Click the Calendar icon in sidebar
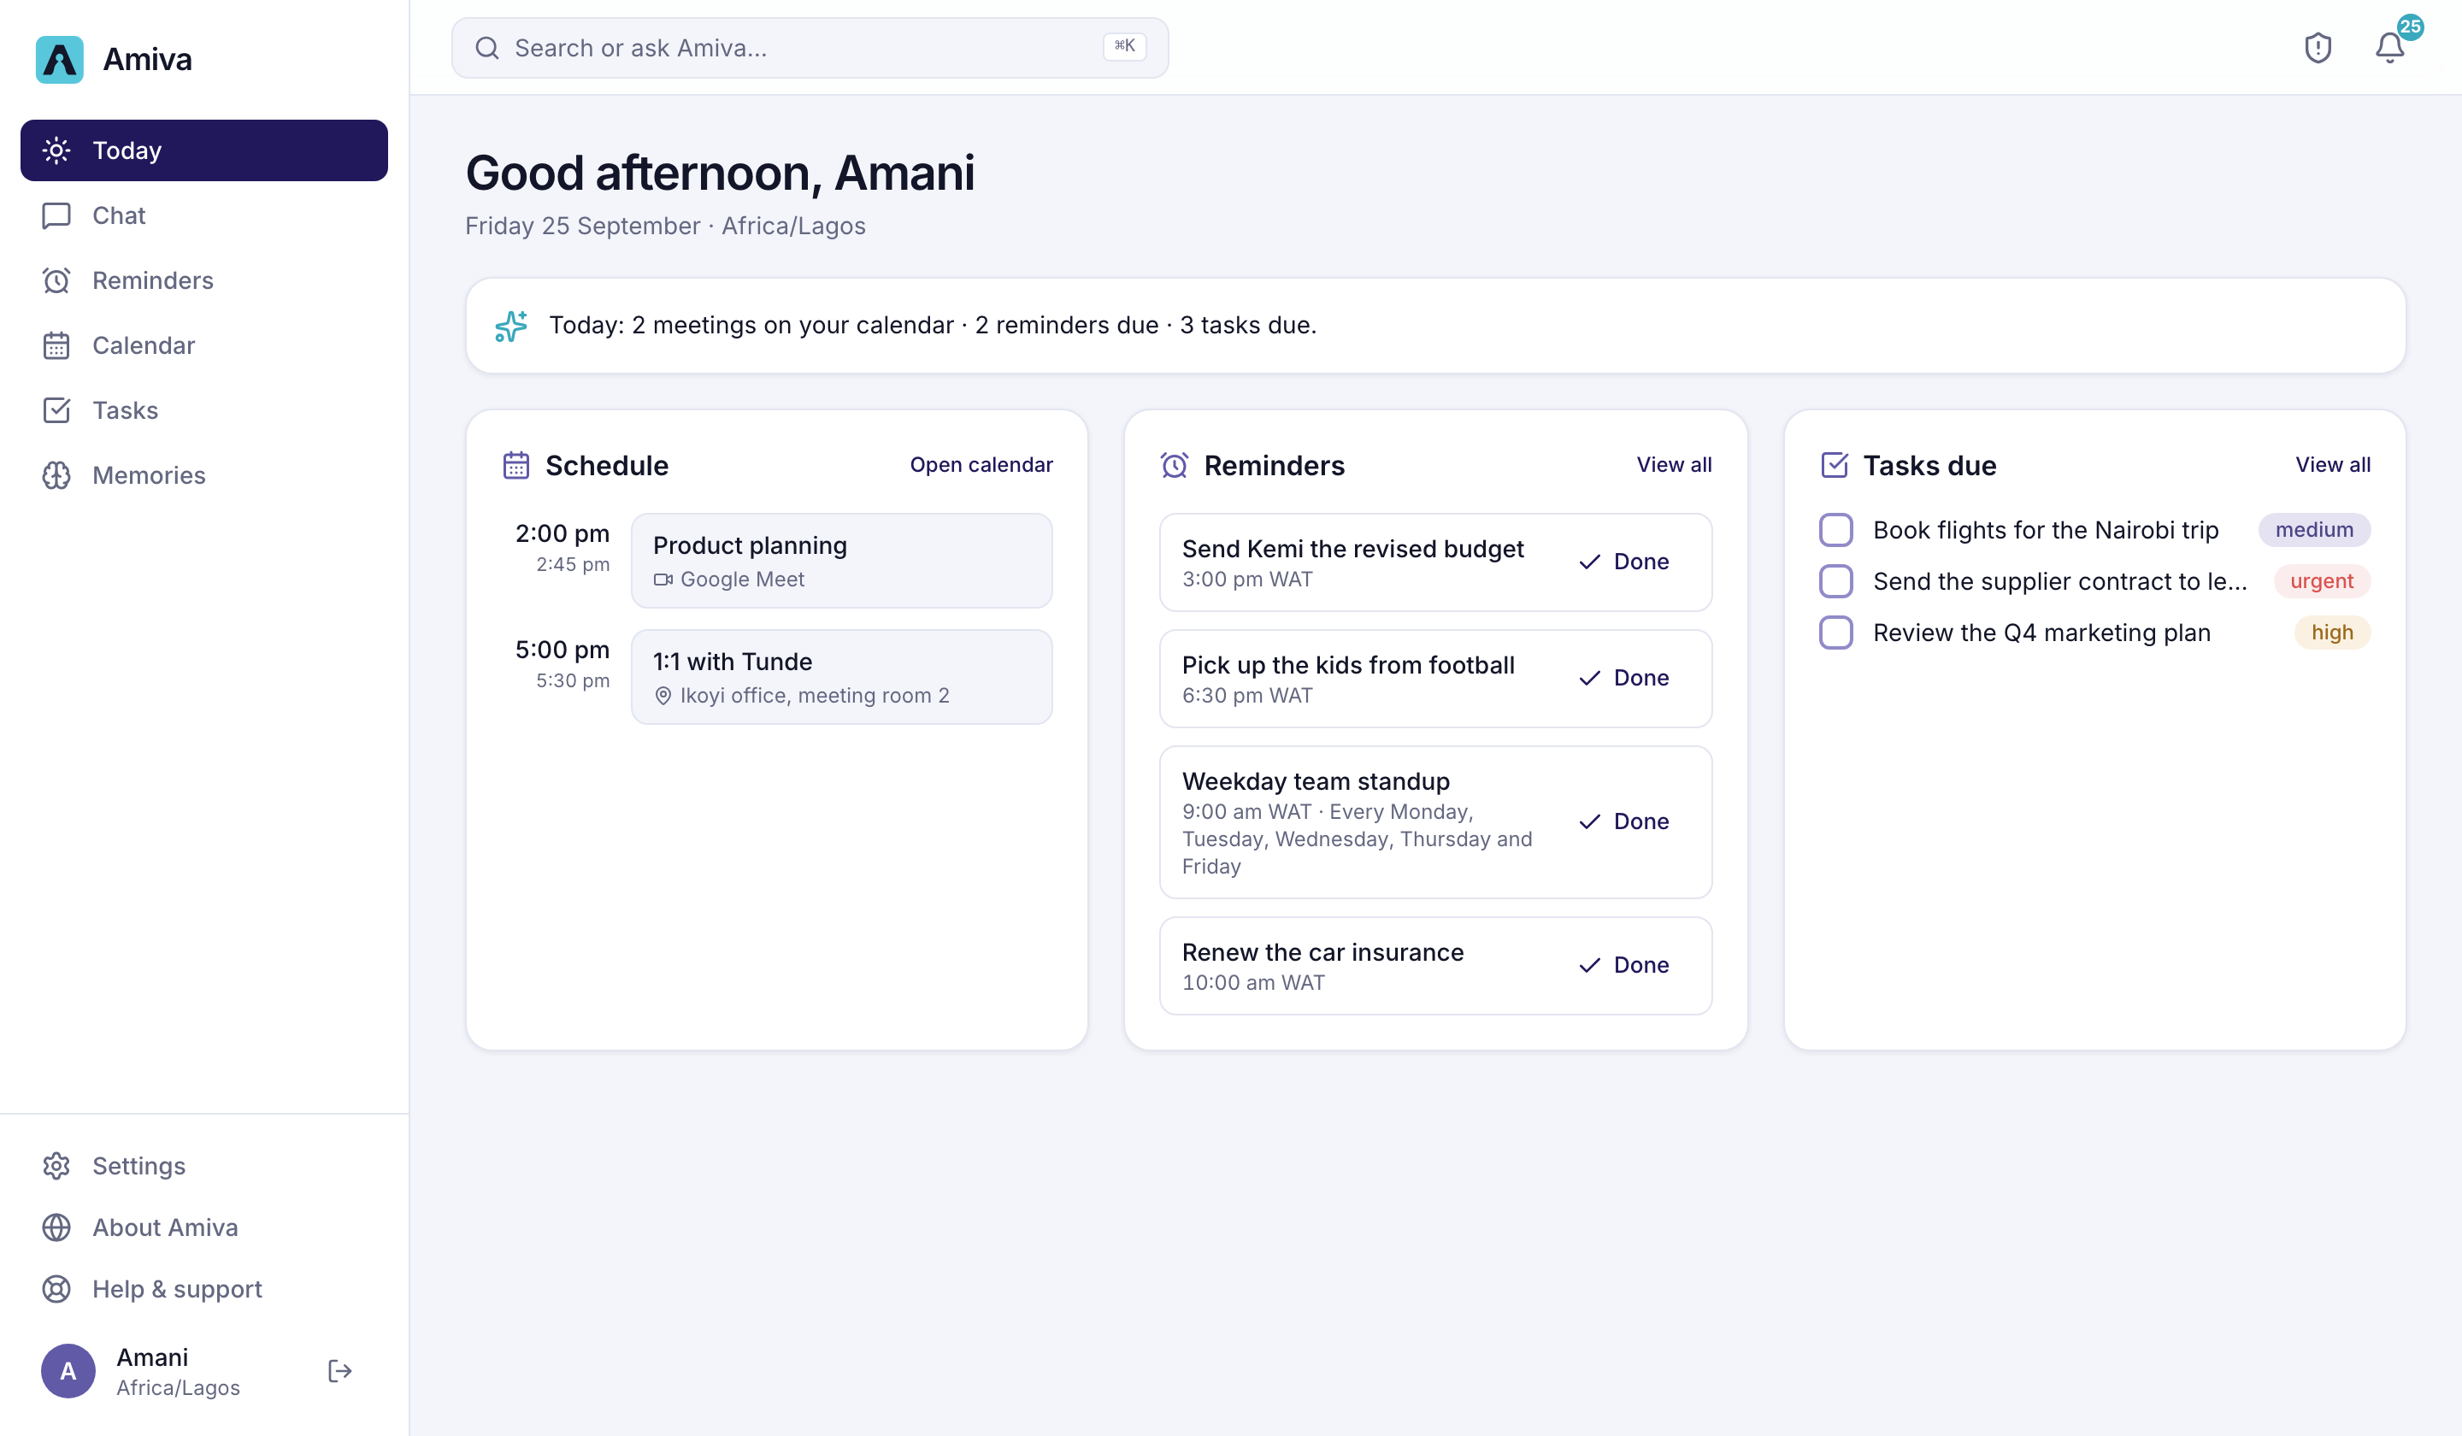Viewport: 2462px width, 1436px height. [56, 346]
